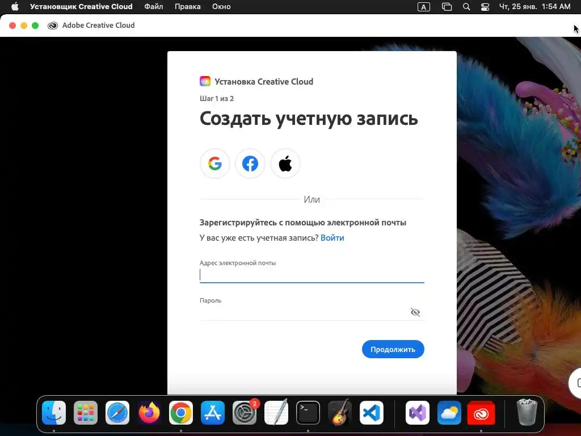Focus the Адрес электронной почты field

click(x=311, y=275)
